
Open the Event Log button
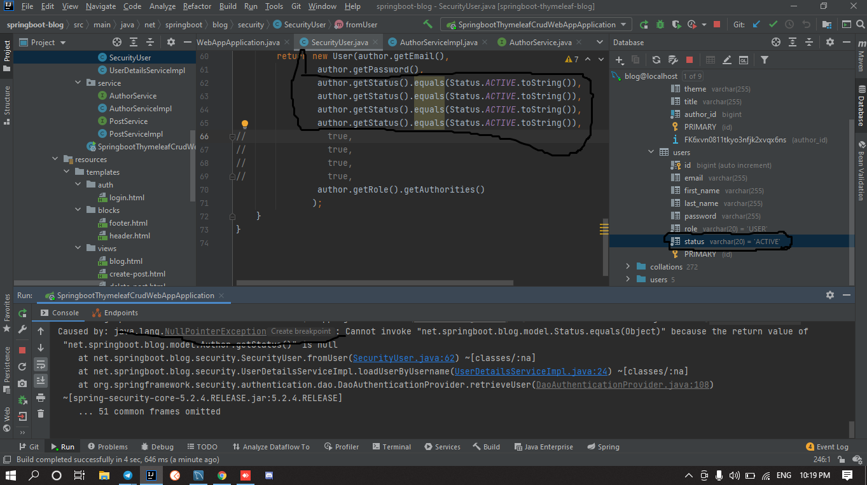coord(827,447)
